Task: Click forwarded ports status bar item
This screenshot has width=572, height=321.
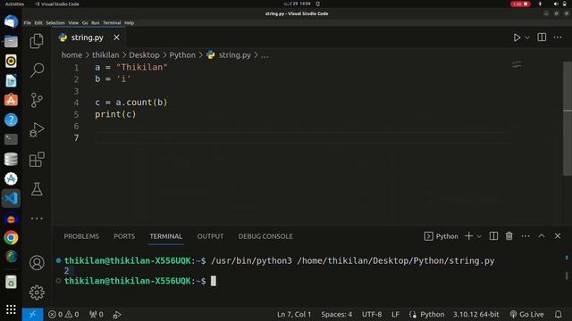Action: coord(97,314)
